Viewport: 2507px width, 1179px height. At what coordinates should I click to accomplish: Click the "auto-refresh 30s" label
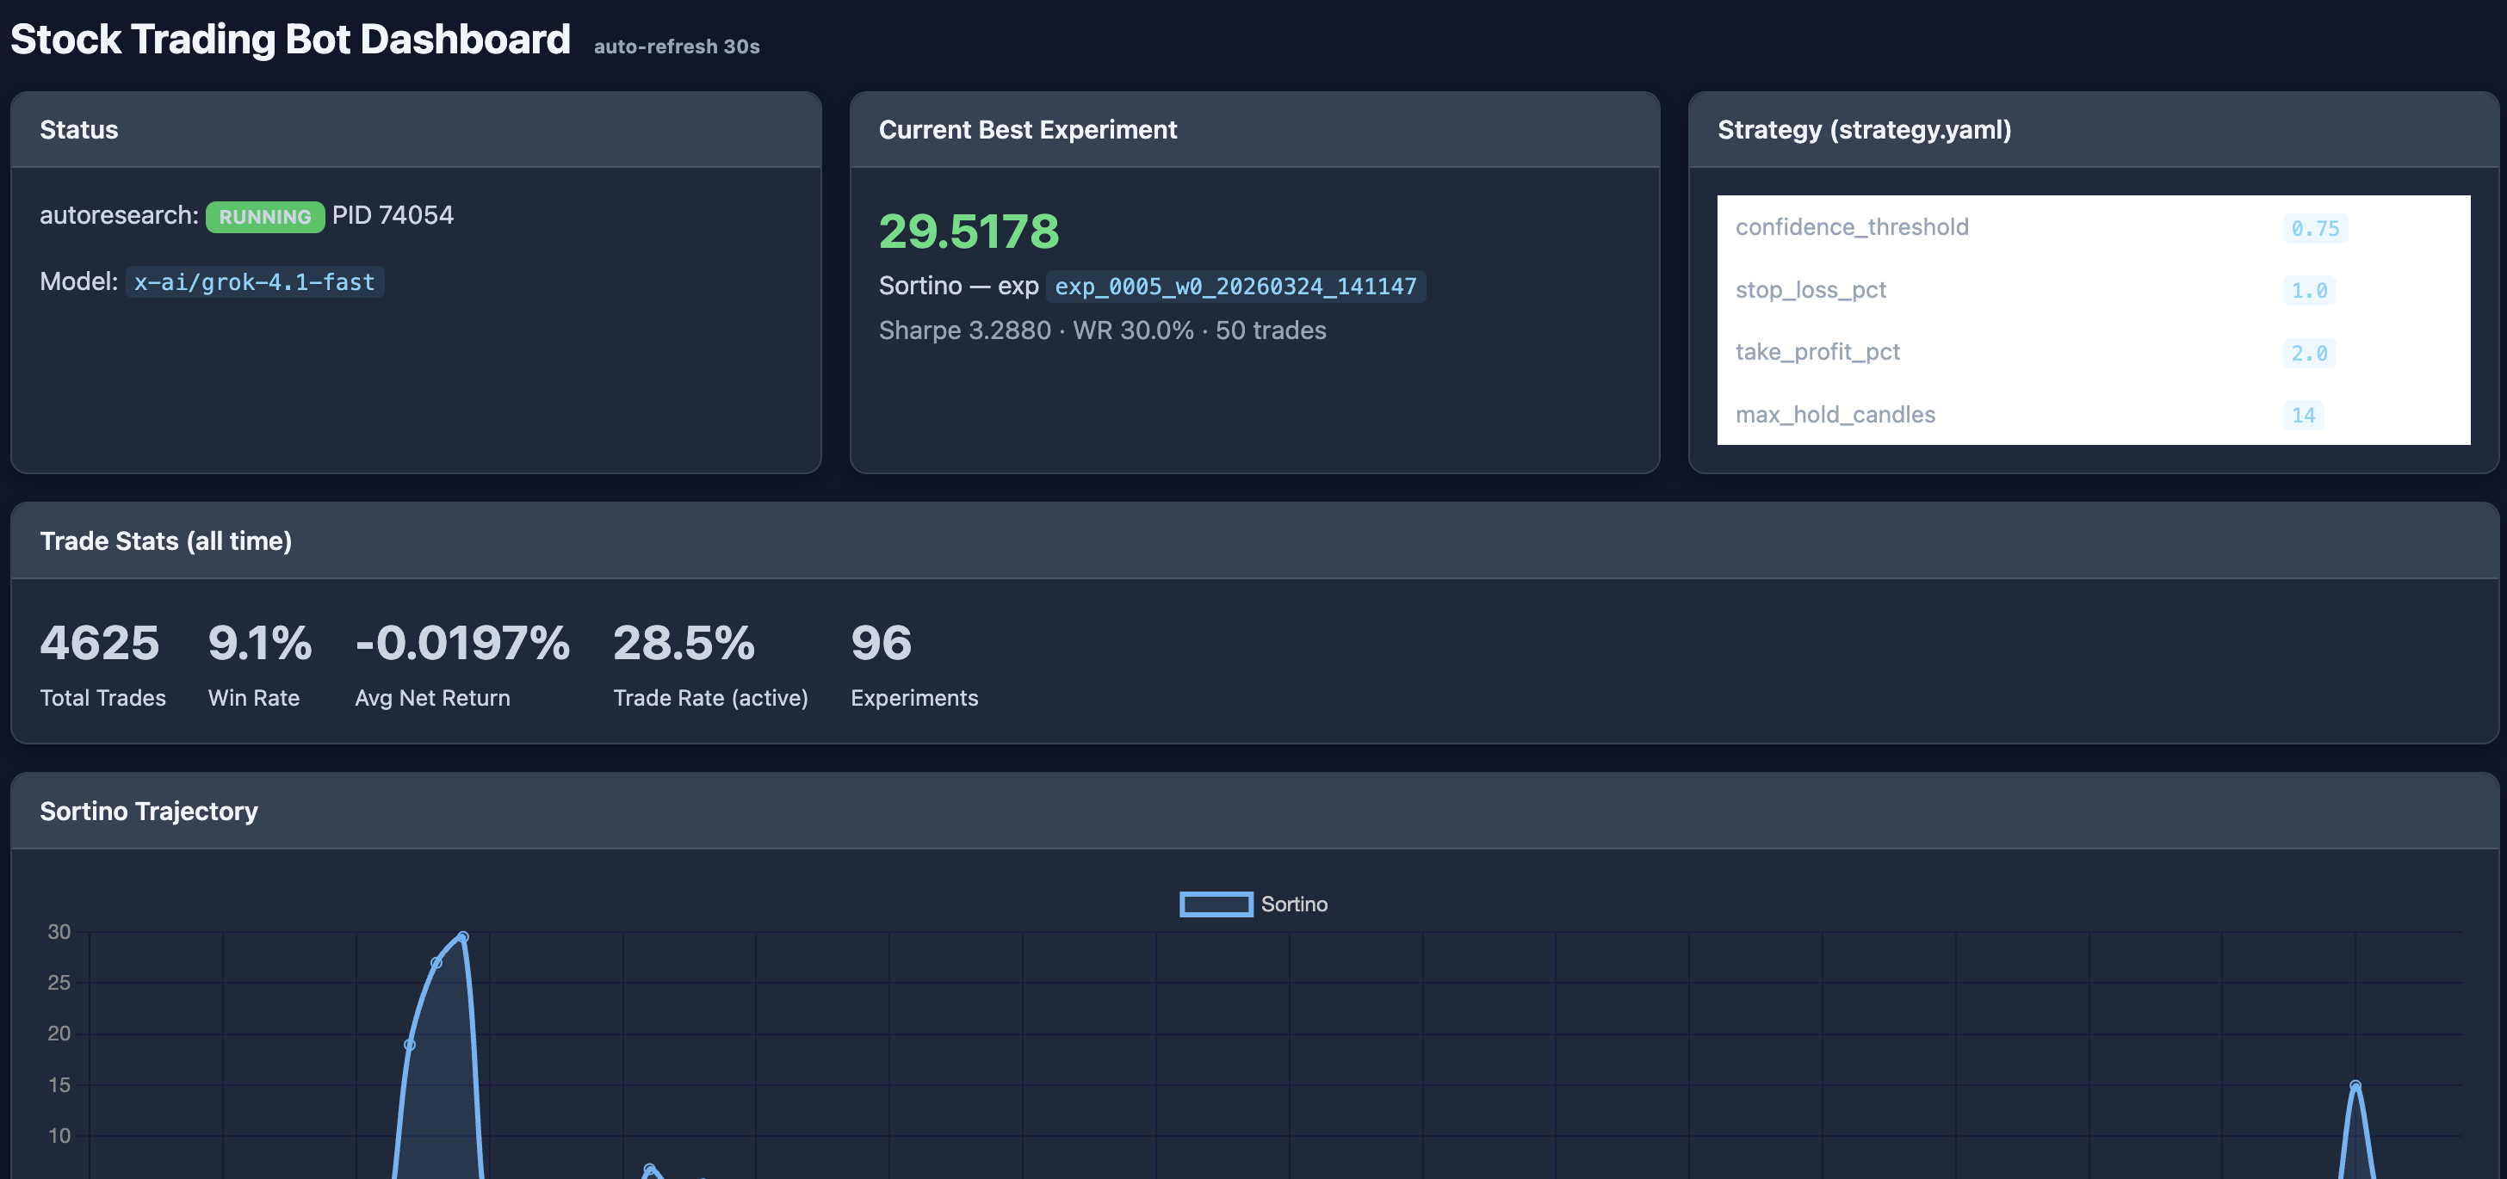[677, 46]
